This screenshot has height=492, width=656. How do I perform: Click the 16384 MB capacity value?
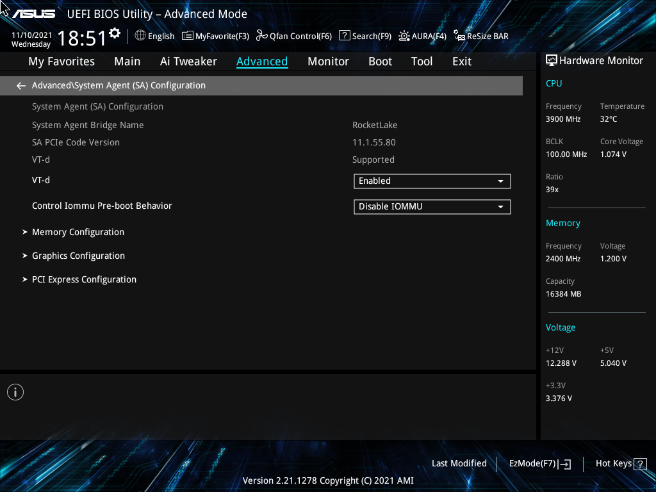click(x=563, y=294)
